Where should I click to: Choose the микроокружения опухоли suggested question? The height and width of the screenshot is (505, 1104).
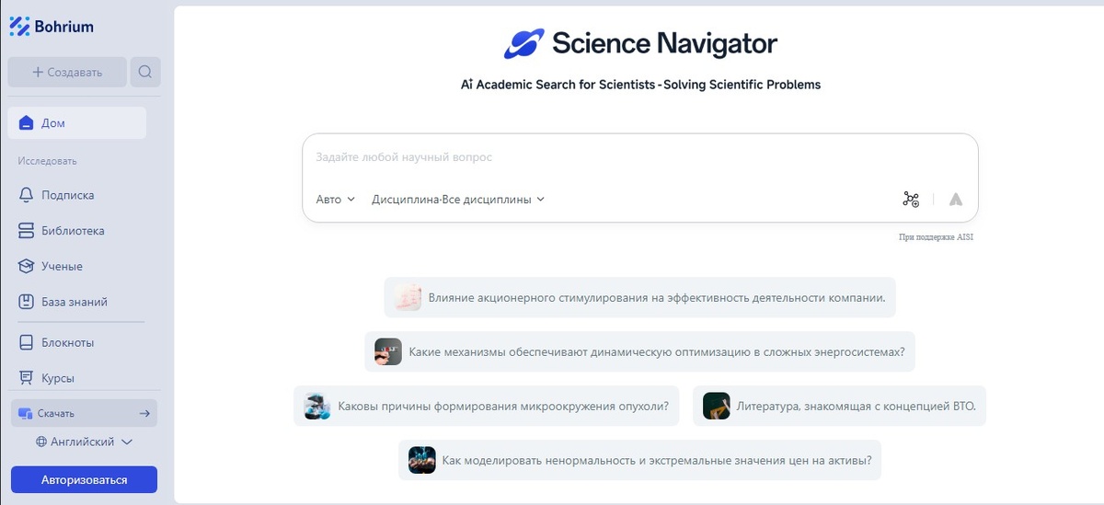pos(488,406)
